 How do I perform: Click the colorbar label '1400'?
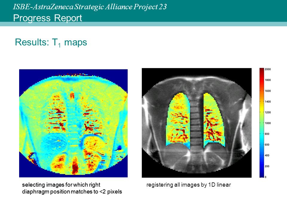point(268,102)
